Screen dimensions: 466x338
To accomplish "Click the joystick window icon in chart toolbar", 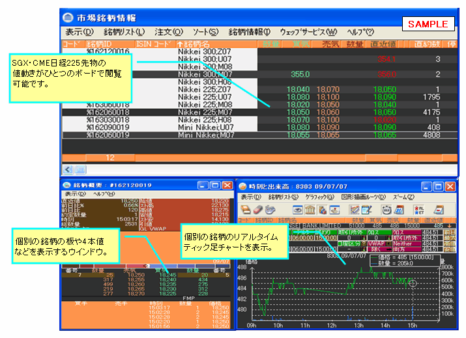I will click(335, 210).
